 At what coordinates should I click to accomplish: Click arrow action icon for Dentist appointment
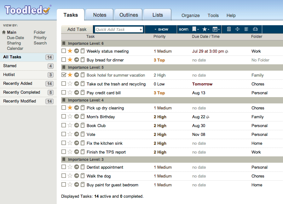pos(77,167)
